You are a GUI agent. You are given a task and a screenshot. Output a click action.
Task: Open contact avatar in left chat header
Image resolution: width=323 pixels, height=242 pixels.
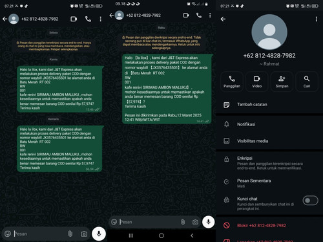(x=14, y=19)
